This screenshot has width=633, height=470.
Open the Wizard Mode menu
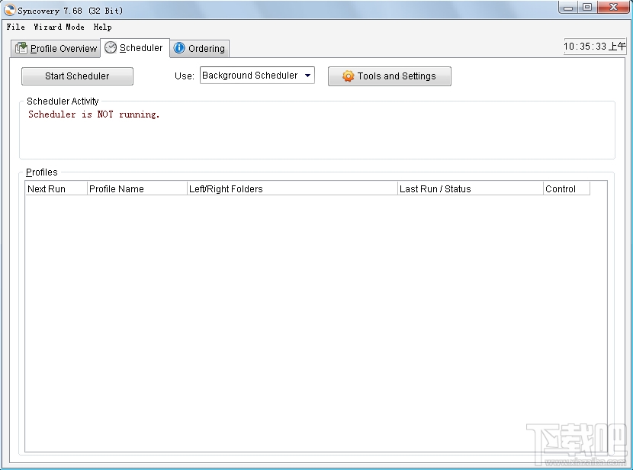click(59, 27)
